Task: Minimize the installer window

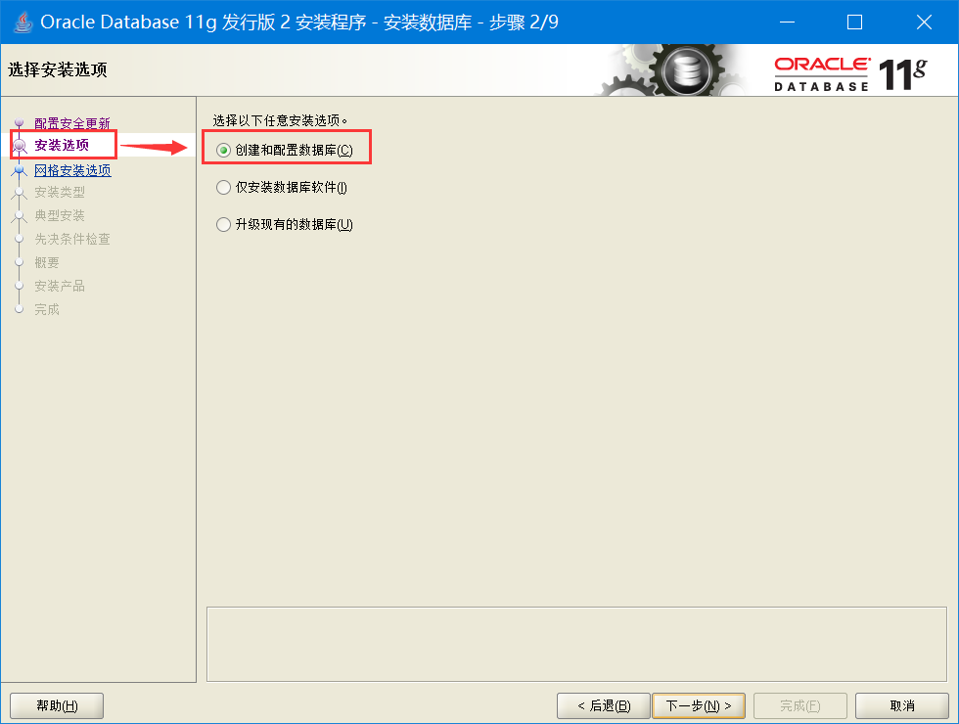Action: (x=787, y=22)
